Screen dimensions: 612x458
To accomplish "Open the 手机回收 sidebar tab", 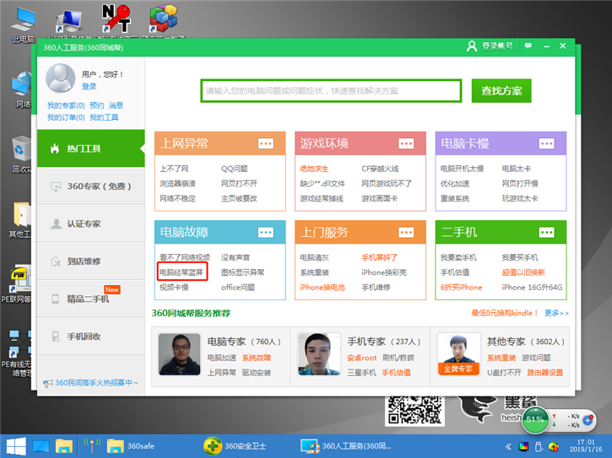I will [x=91, y=337].
